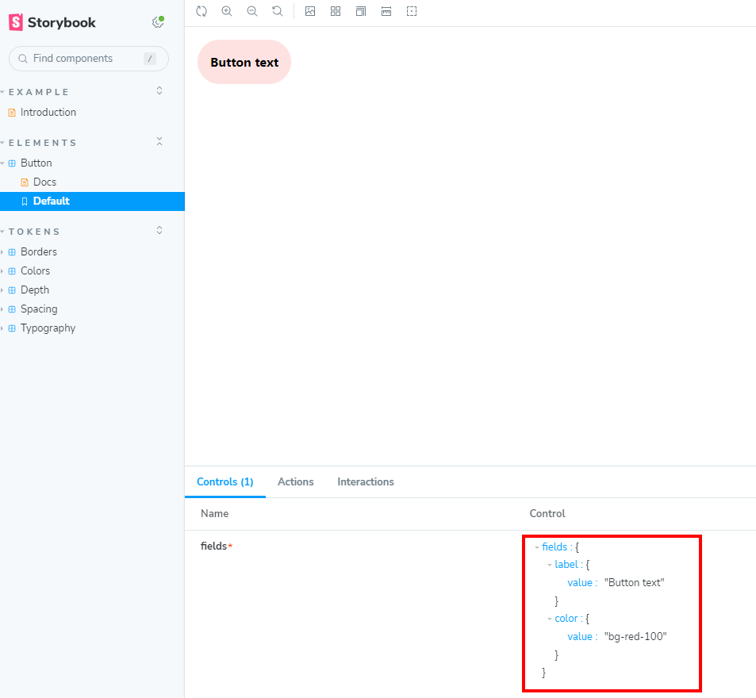Image resolution: width=756 pixels, height=698 pixels.
Task: Click the Storybook logo
Action: pyautogui.click(x=52, y=22)
